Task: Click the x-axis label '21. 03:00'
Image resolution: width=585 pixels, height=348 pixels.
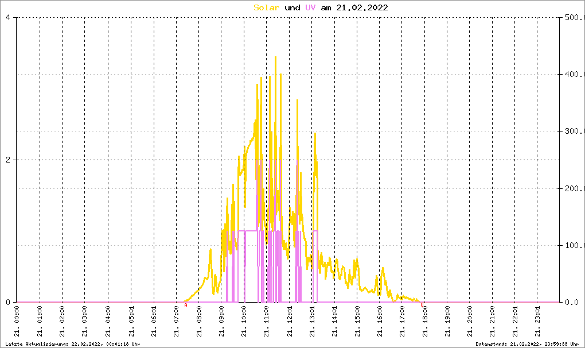Action: tap(85, 322)
